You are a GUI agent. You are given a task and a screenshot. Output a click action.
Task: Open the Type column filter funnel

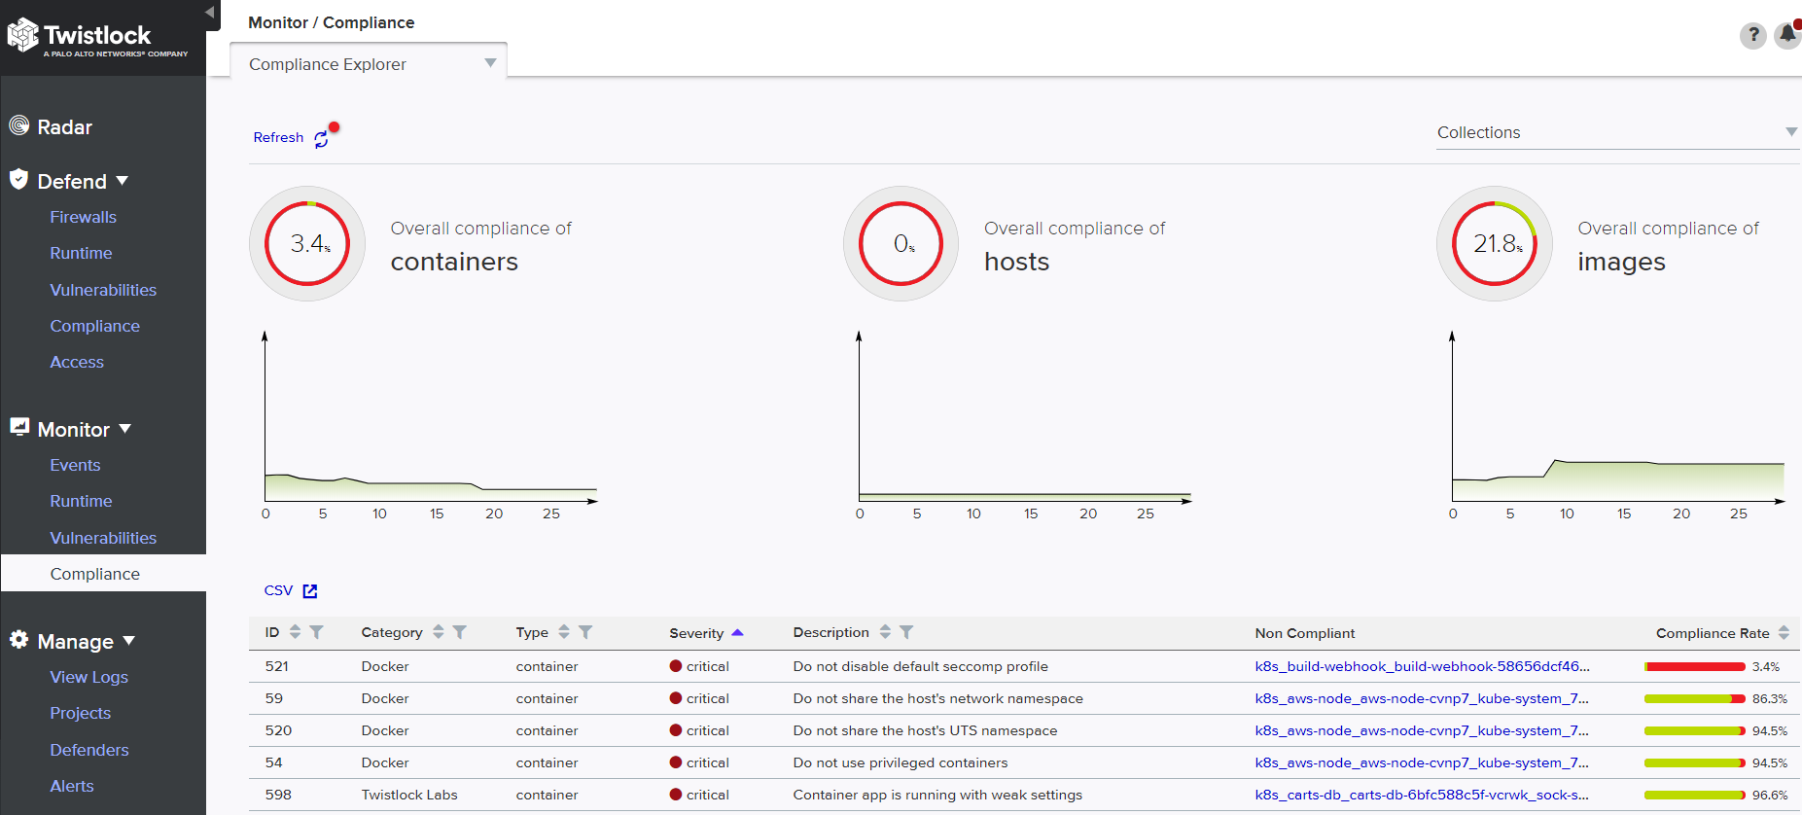(585, 632)
